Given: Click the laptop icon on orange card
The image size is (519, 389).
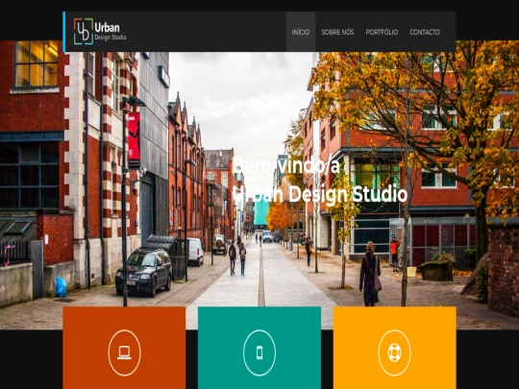Looking at the screenshot, I should (124, 353).
